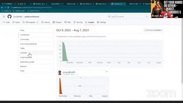Expand the Contributions: Commits dropdown
This screenshot has width=183, height=103.
pyautogui.click(x=153, y=30)
